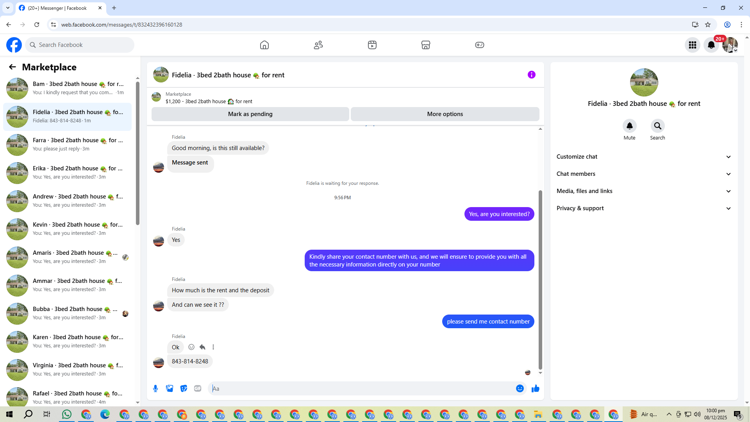This screenshot has height=422, width=750.
Task: Open the Facebook menu grid icon
Action: (693, 45)
